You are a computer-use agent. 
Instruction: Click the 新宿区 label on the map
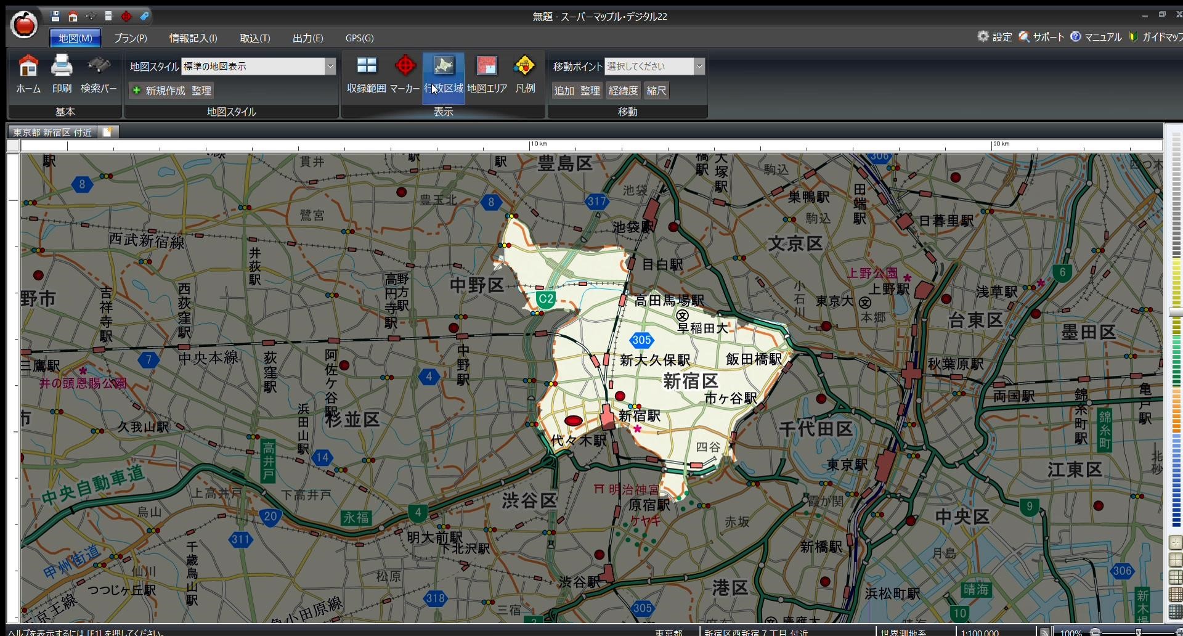pos(691,381)
